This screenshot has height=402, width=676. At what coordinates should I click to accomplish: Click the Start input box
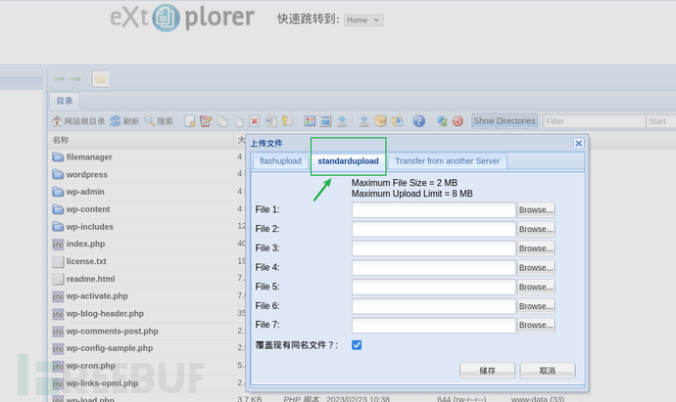pos(661,121)
